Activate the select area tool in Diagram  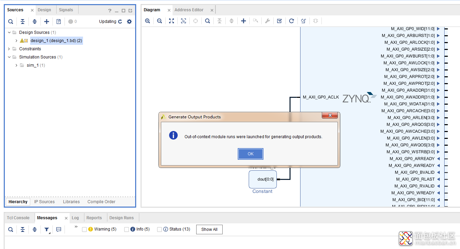(184, 21)
